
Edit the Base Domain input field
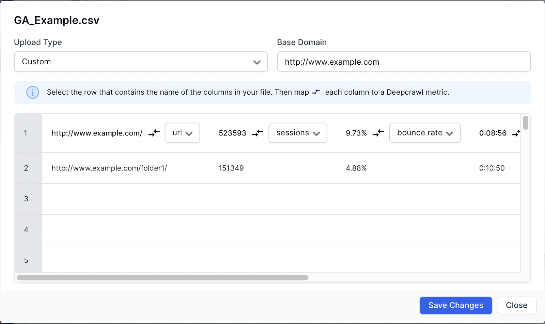(404, 62)
